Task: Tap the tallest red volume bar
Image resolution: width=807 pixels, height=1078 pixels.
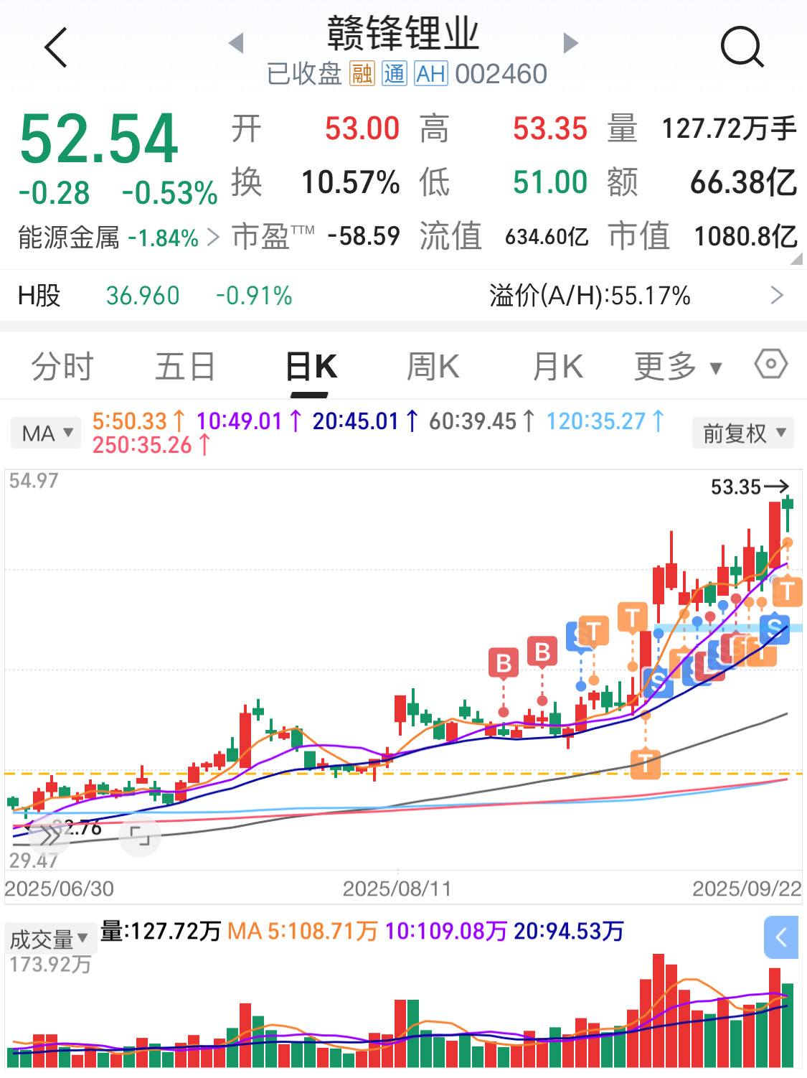Action: tap(659, 1011)
